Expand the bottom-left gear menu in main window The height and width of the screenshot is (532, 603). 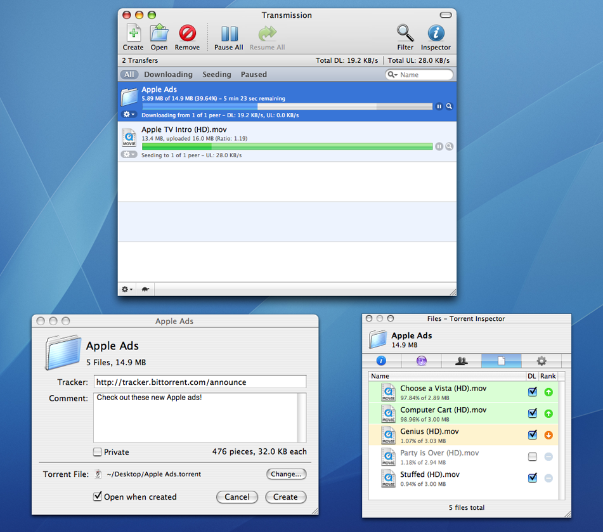pos(127,289)
